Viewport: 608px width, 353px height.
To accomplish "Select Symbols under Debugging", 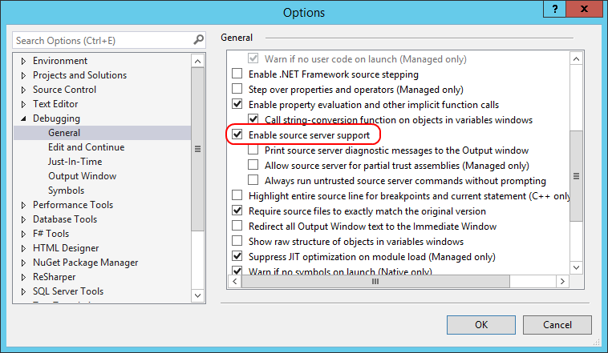I will point(66,191).
